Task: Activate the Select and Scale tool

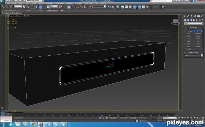Action: 48,7
